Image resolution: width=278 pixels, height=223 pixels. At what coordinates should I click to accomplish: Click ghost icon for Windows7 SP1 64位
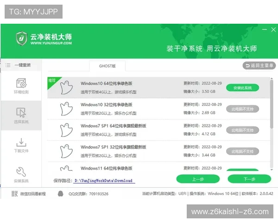66,130
